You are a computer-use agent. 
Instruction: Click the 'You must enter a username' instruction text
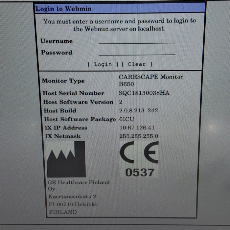tap(120, 25)
